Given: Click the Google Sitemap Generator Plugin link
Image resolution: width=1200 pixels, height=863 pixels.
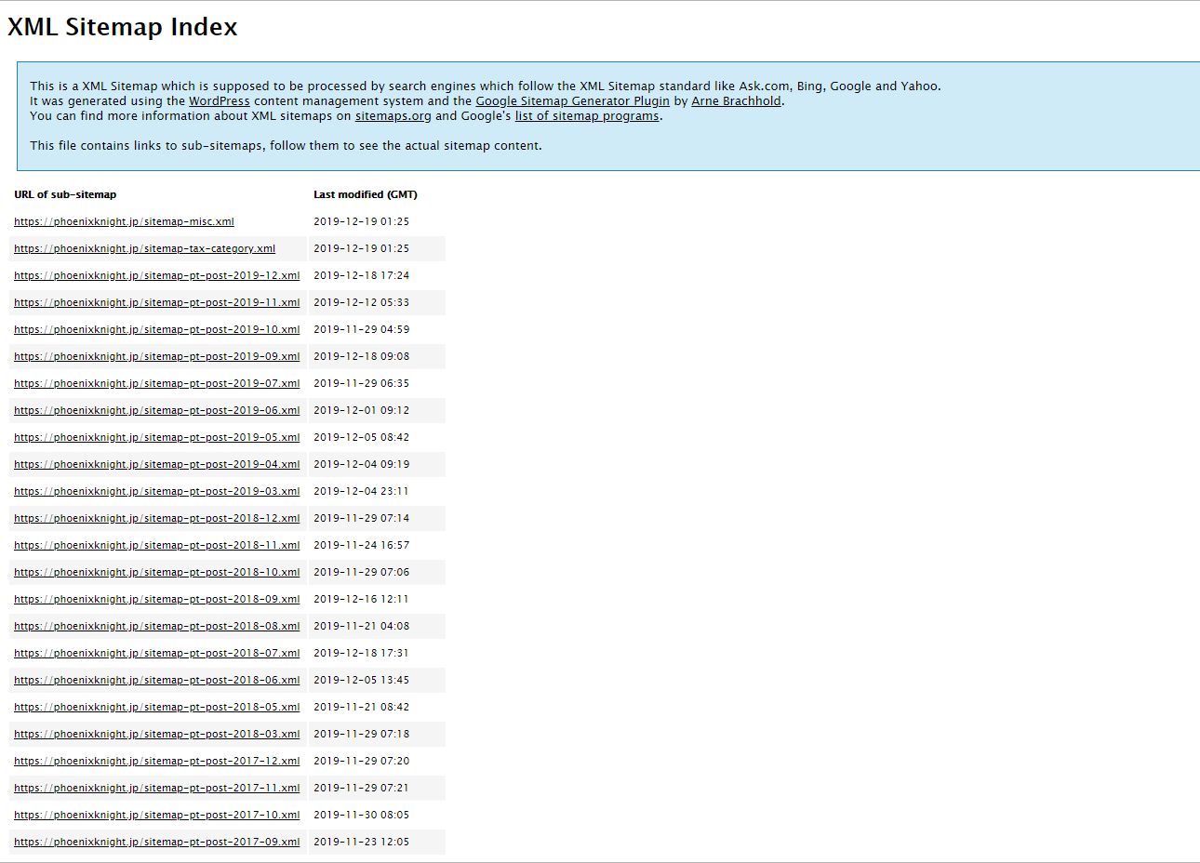Looking at the screenshot, I should pos(572,101).
